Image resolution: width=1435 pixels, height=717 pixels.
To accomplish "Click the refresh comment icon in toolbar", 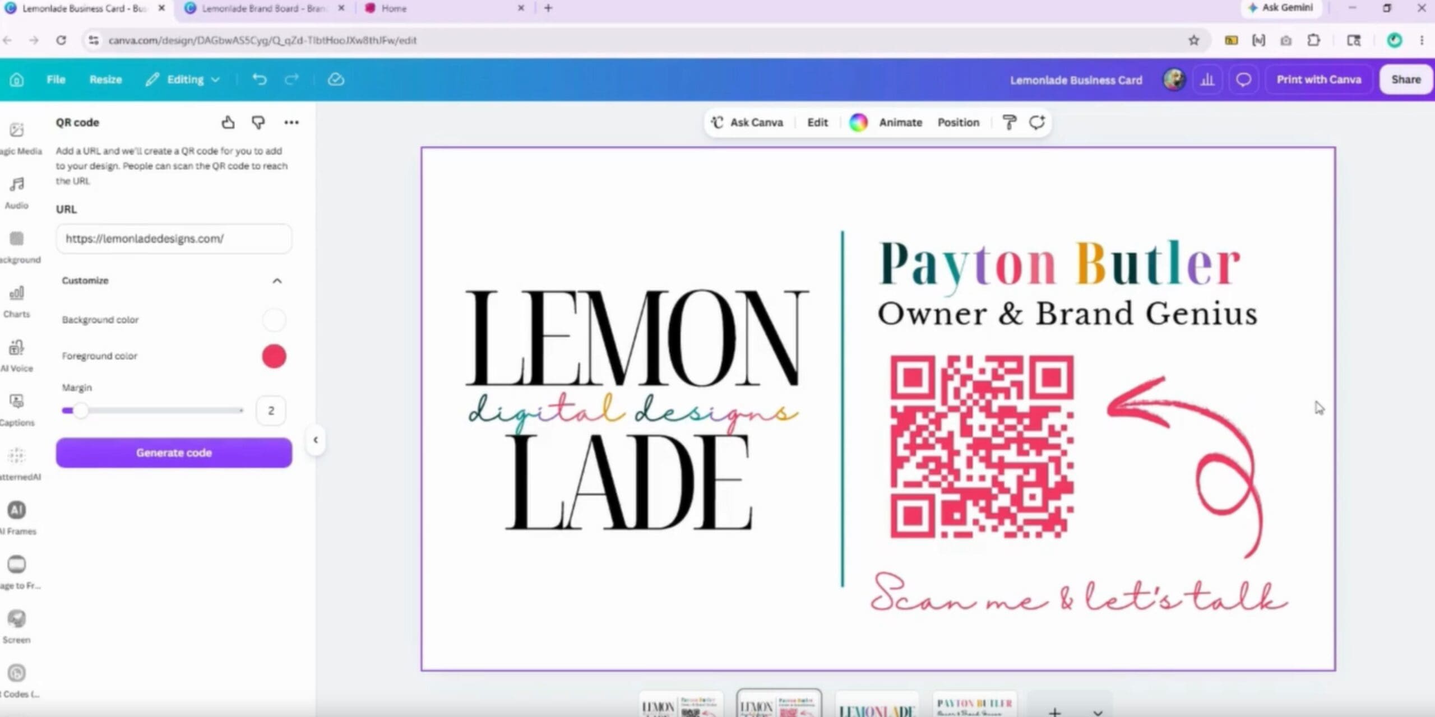I will pos(1037,122).
